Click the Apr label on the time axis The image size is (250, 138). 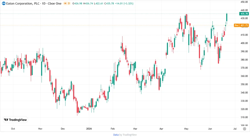point(161,129)
